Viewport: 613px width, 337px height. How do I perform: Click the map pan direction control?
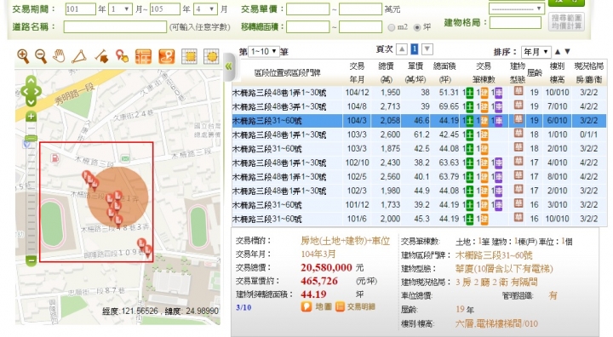(x=31, y=91)
